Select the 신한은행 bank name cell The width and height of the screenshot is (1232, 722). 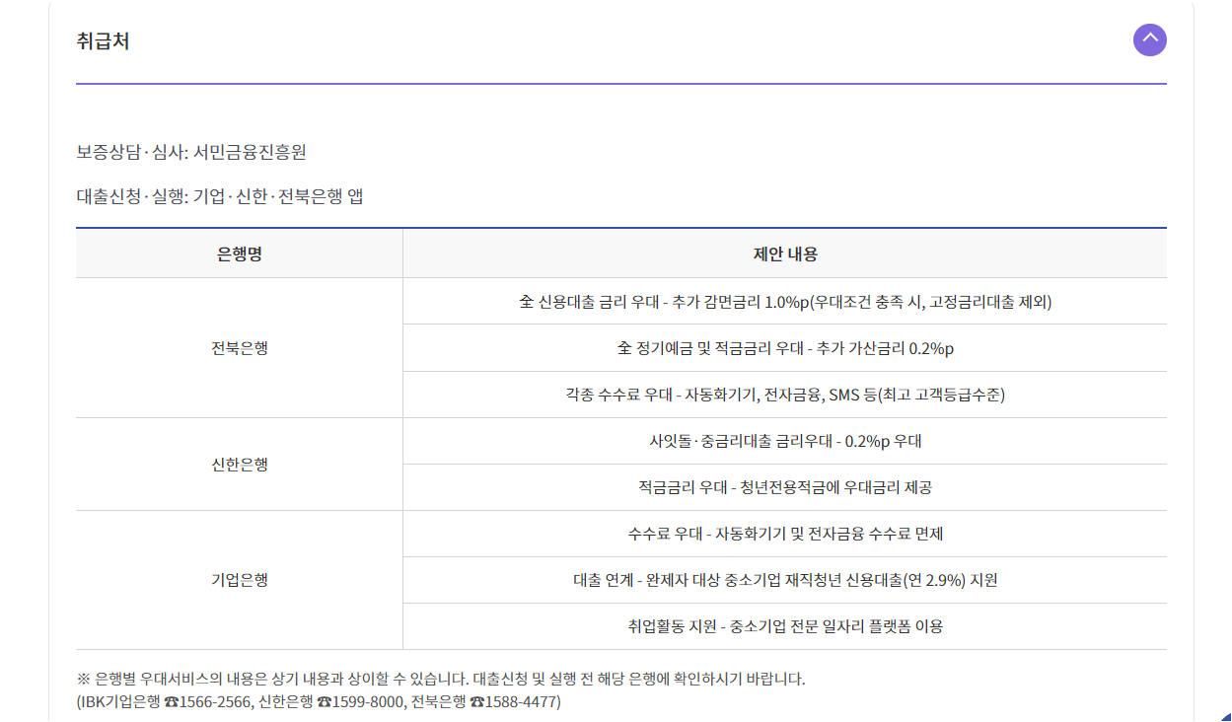point(238,464)
